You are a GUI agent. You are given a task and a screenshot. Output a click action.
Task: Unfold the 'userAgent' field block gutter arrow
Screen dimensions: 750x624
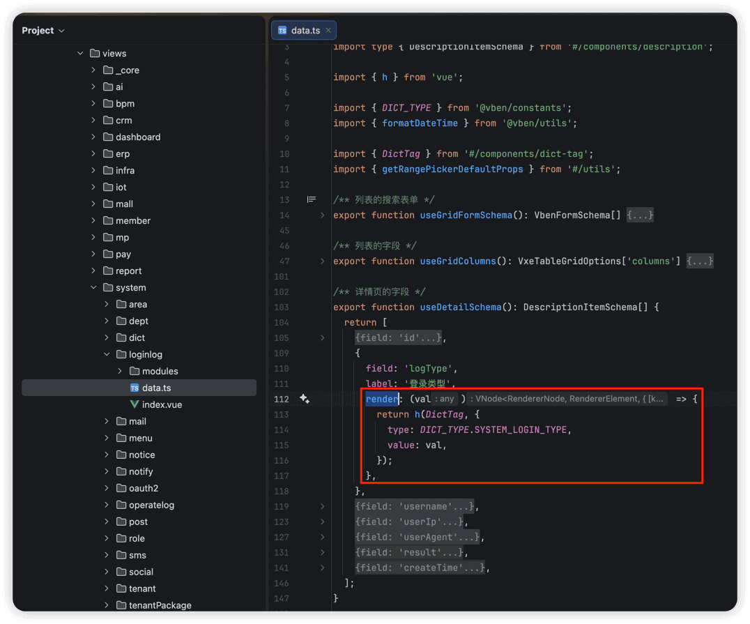323,537
